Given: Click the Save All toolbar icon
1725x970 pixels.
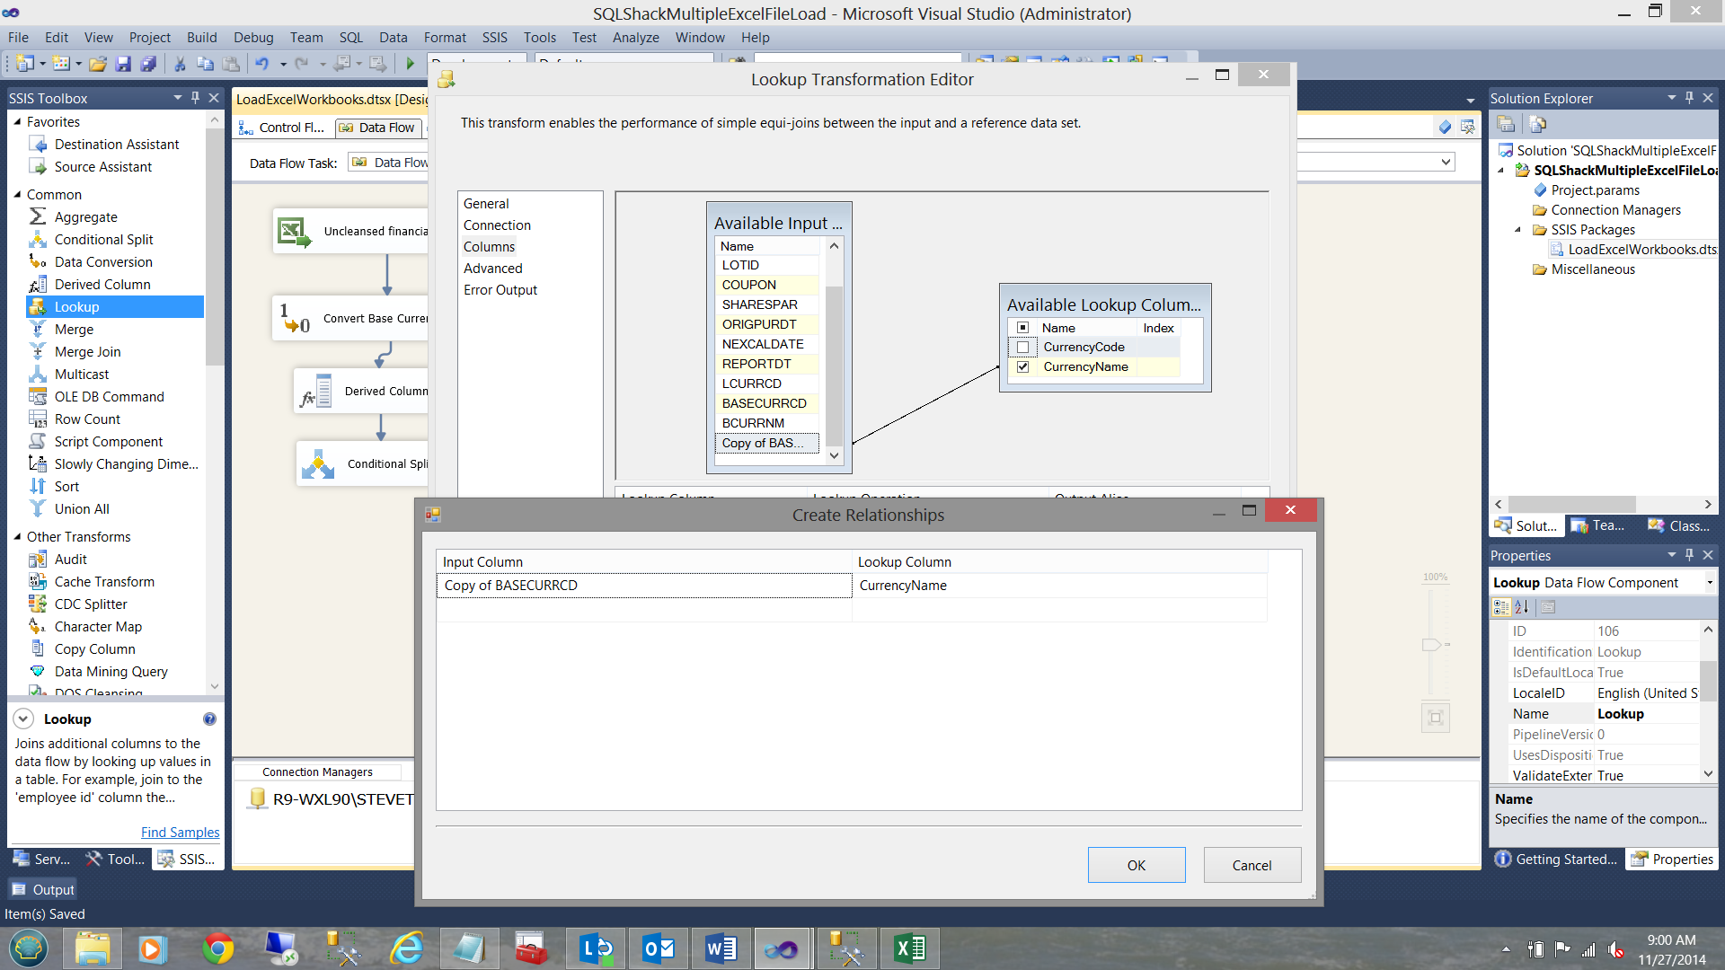Looking at the screenshot, I should pyautogui.click(x=148, y=64).
